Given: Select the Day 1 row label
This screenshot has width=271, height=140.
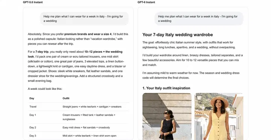Looking at the screenshot, I should click(33, 115).
